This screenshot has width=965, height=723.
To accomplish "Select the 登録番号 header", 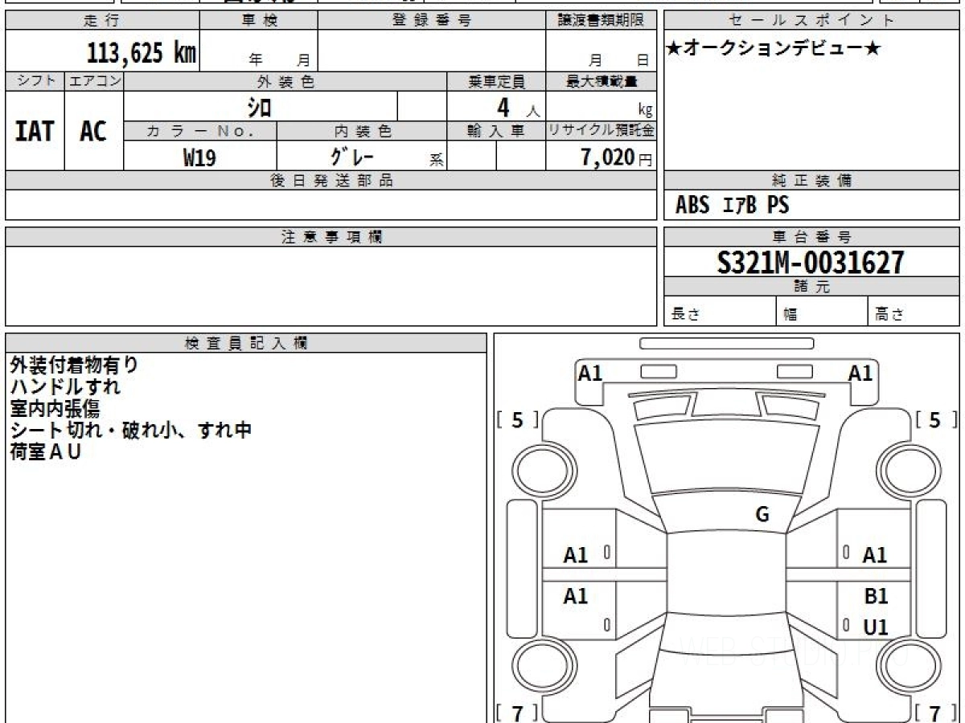I will pyautogui.click(x=432, y=21).
